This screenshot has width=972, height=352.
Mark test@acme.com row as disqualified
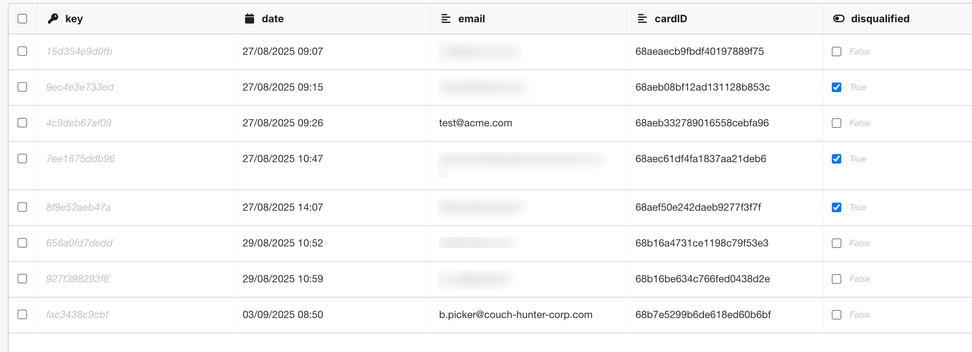click(x=837, y=123)
